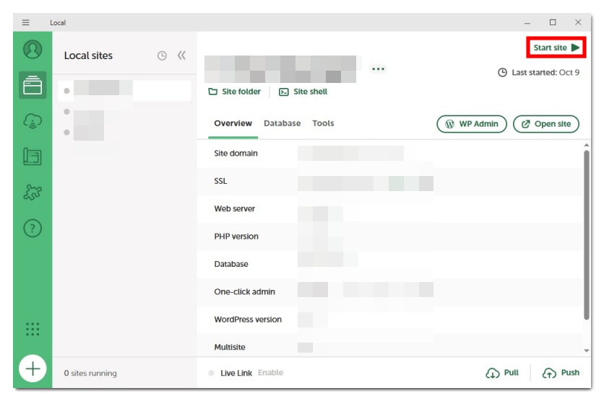Screen dimensions: 604x401
Task: Pull the site from host
Action: pos(502,373)
